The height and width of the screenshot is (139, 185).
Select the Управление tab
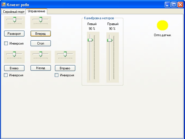36,11
